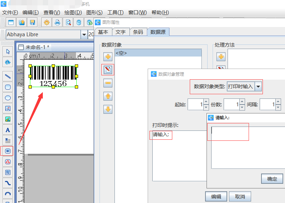The height and width of the screenshot is (203, 285).
Task: Click the 取消 button
Action: tap(240, 197)
